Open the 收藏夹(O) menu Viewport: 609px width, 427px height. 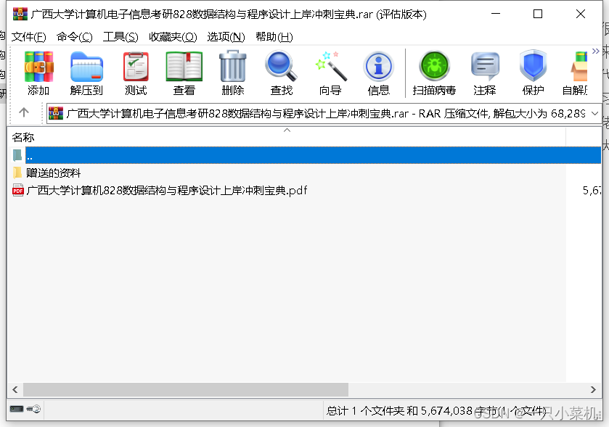173,37
